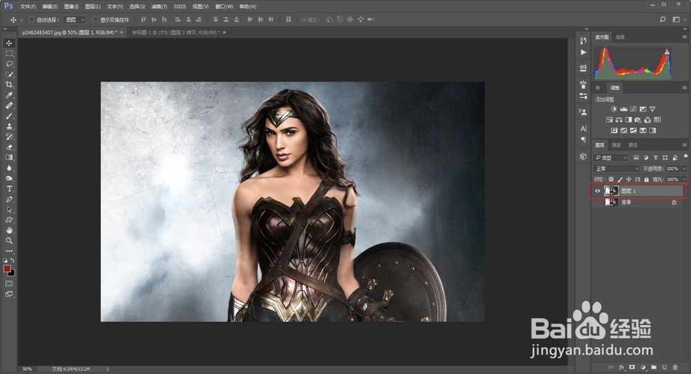Select the Brush tool
Viewport: 691px width, 374px height.
pyautogui.click(x=9, y=116)
